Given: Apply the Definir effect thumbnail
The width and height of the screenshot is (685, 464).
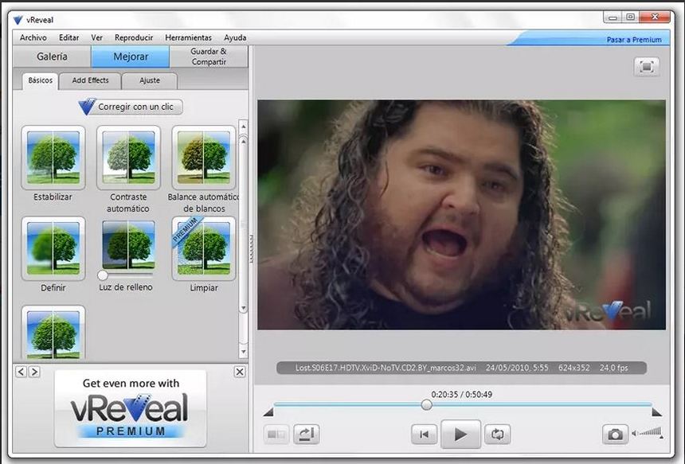Looking at the screenshot, I should 53,248.
